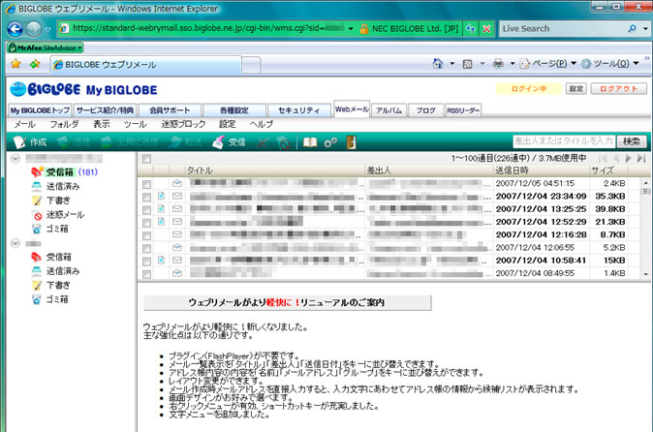
Task: Collapse the first account folder tree
Action: pos(16,159)
